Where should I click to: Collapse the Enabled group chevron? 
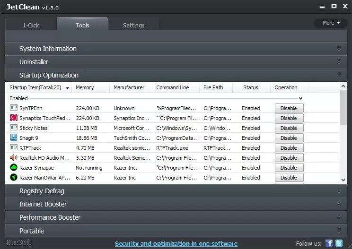tap(300, 98)
